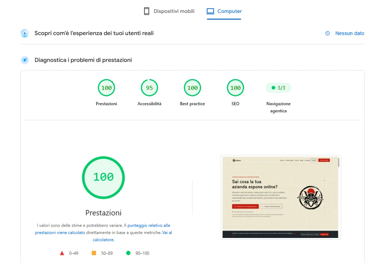Enlarge the page screenshot thumbnail
This screenshot has width=386, height=263.
pyautogui.click(x=281, y=197)
